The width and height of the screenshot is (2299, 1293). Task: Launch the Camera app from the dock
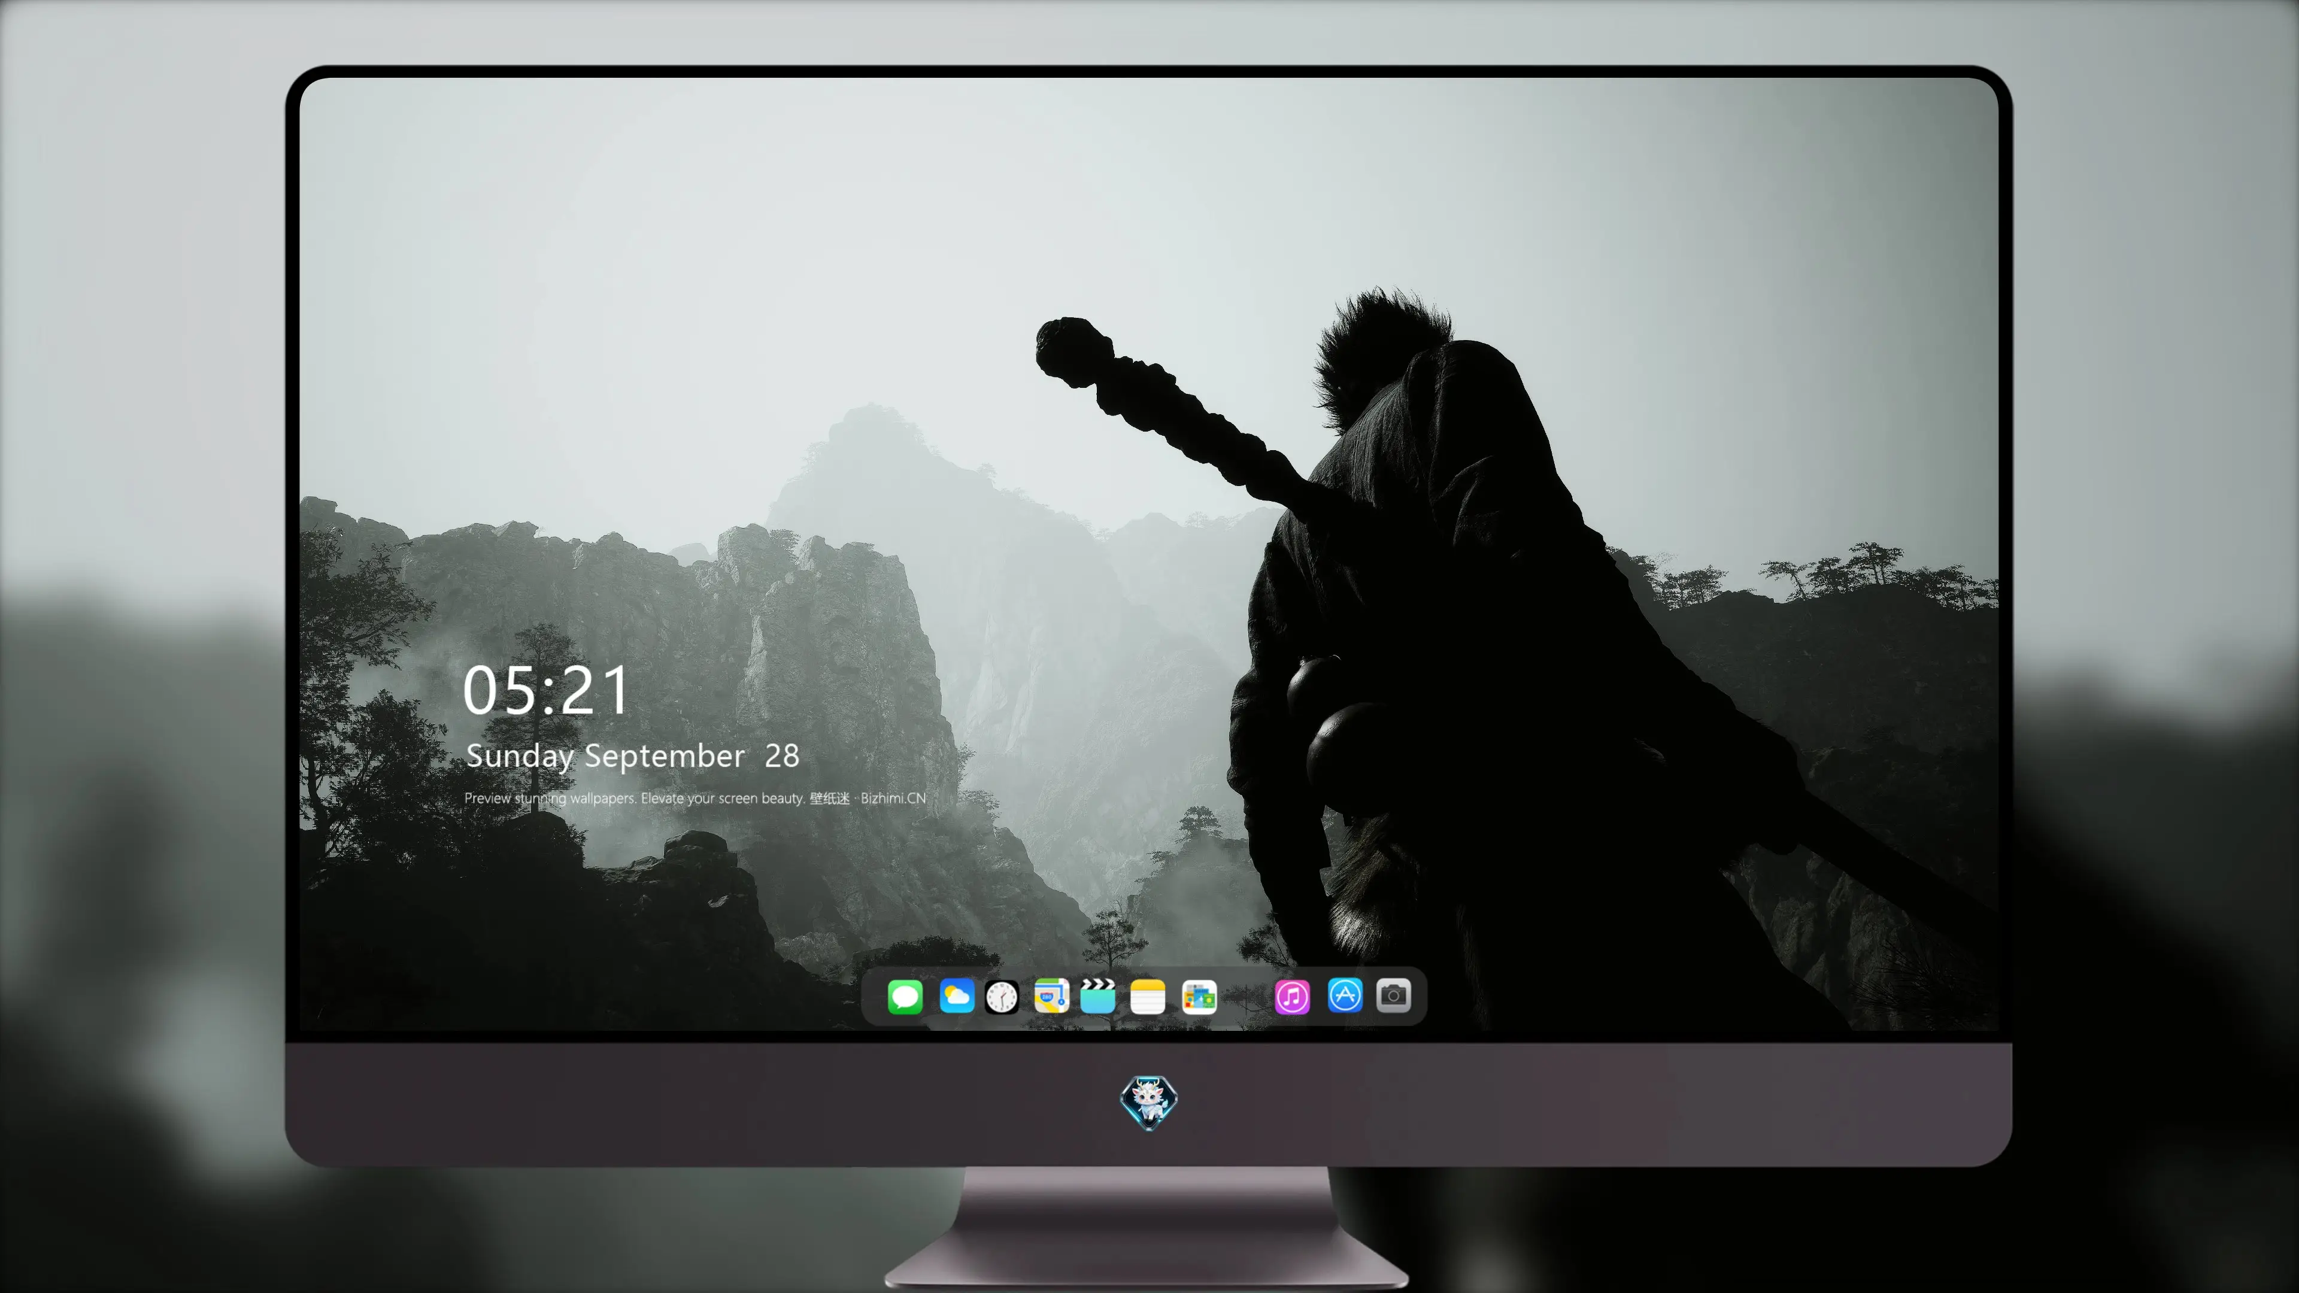1393,995
